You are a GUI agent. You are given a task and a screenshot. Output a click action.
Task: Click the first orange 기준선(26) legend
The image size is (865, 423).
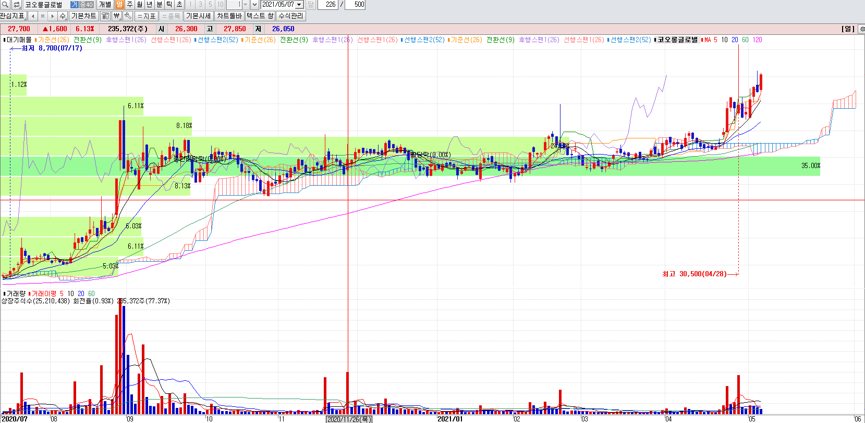pos(53,40)
